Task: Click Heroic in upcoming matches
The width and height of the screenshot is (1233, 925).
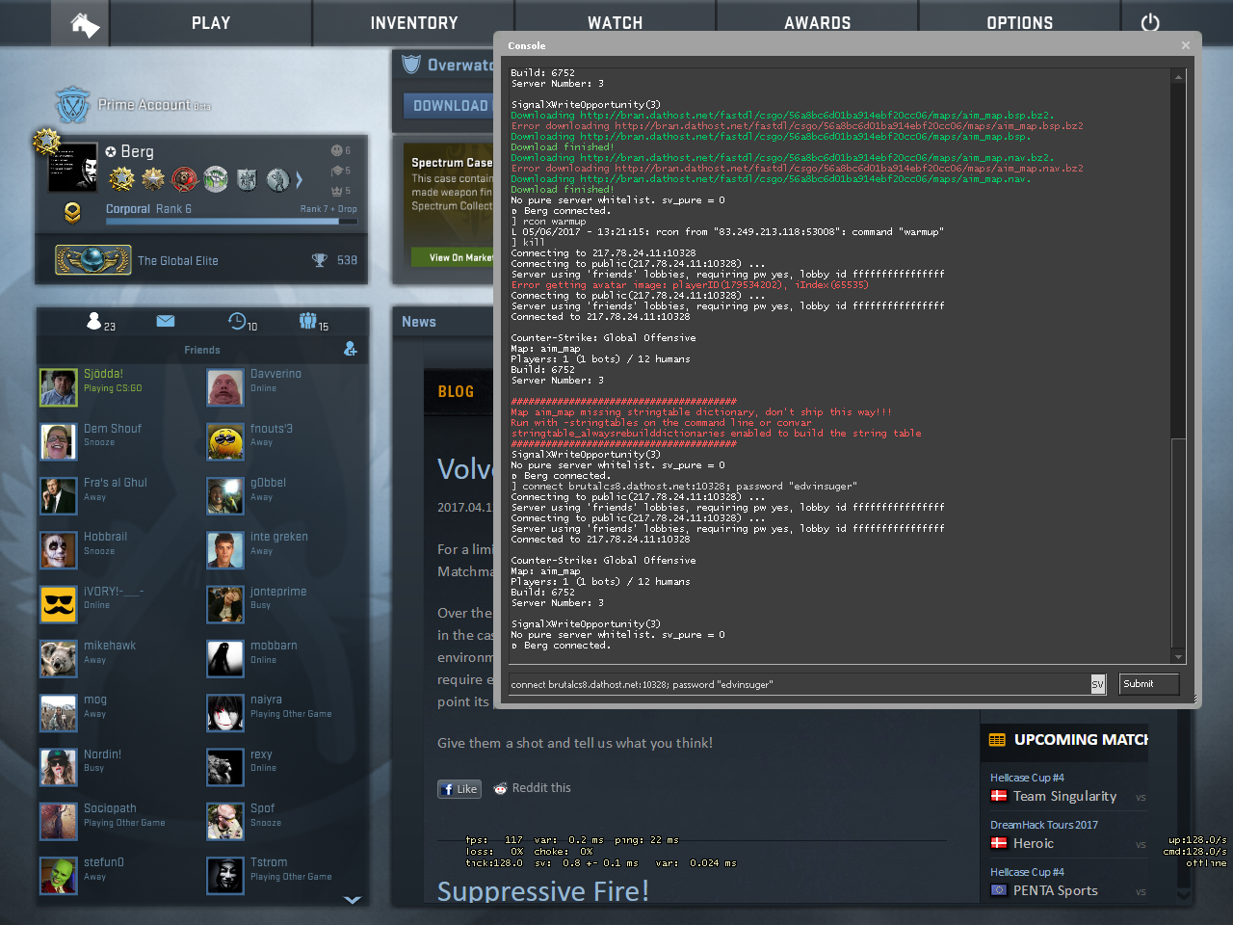Action: click(x=1034, y=843)
